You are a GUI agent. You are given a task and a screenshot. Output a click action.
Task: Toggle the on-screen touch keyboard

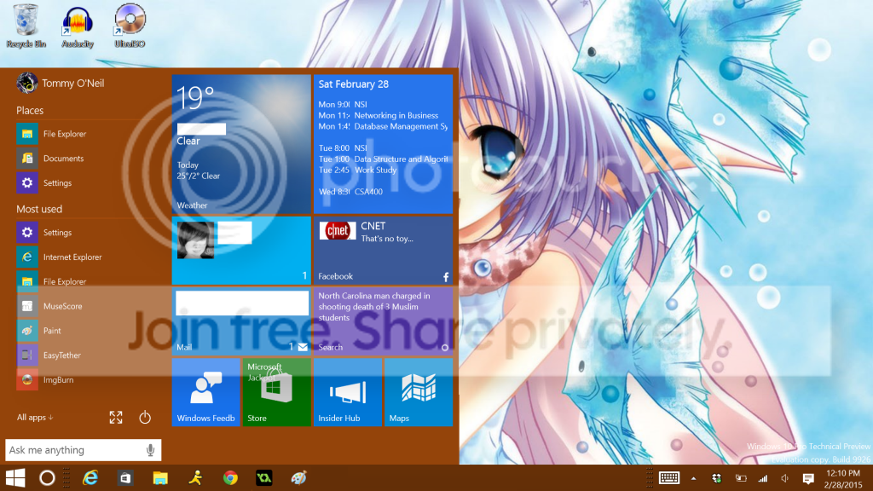[668, 478]
